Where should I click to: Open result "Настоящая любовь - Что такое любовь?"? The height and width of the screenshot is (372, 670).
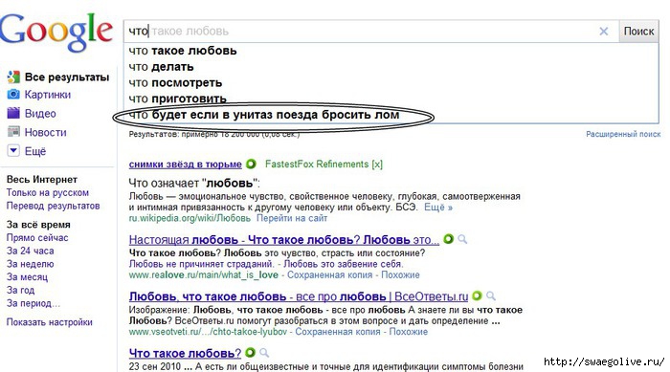pos(283,240)
